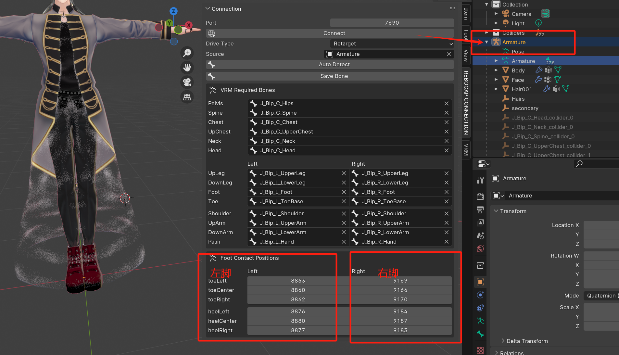
Task: Select the Pose item in outliner
Action: pyautogui.click(x=518, y=52)
